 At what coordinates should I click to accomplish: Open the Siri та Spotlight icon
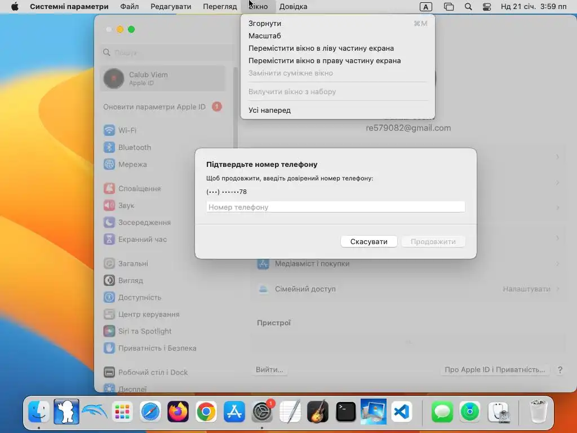coord(109,332)
